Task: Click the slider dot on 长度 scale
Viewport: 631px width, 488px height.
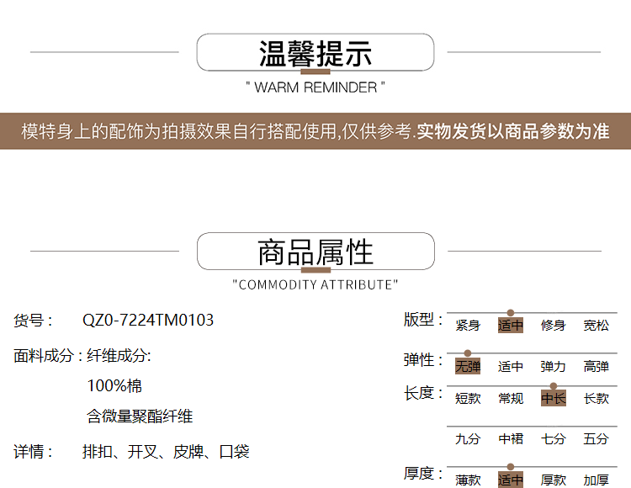Action: point(554,386)
